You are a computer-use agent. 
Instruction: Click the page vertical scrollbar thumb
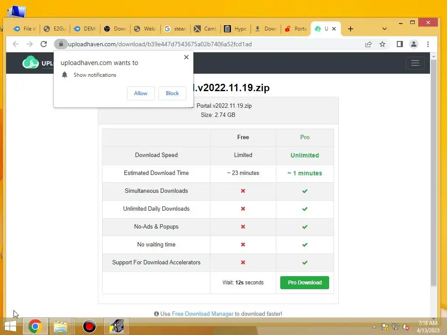(x=433, y=172)
